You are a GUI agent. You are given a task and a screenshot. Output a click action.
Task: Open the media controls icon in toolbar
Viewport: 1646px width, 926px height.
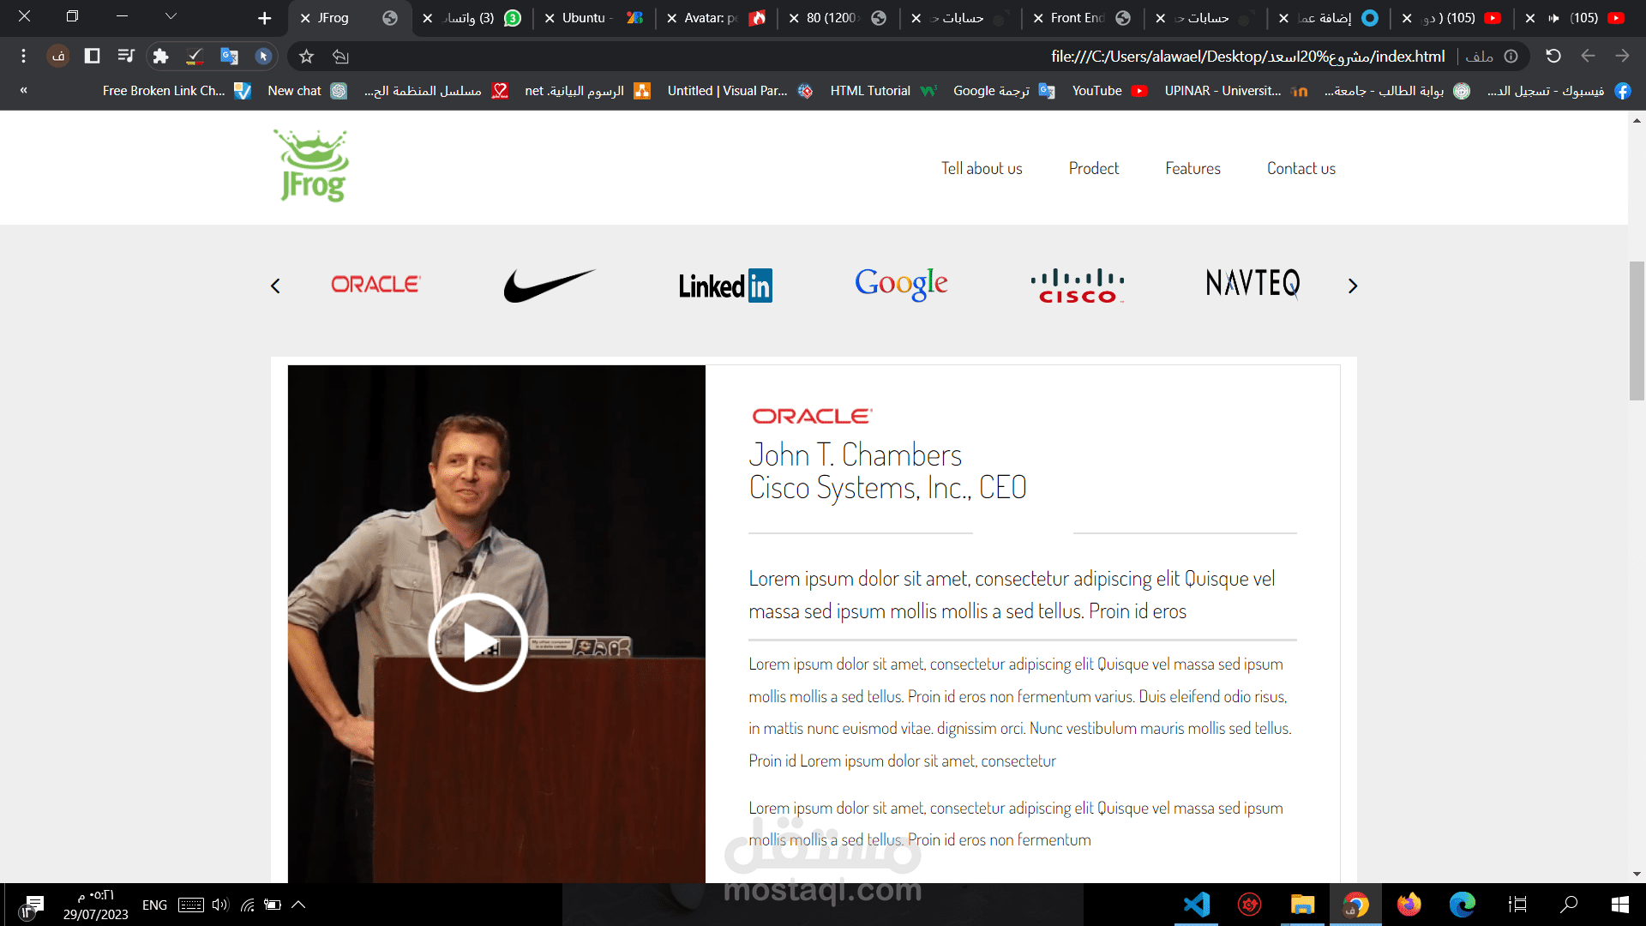(x=126, y=57)
